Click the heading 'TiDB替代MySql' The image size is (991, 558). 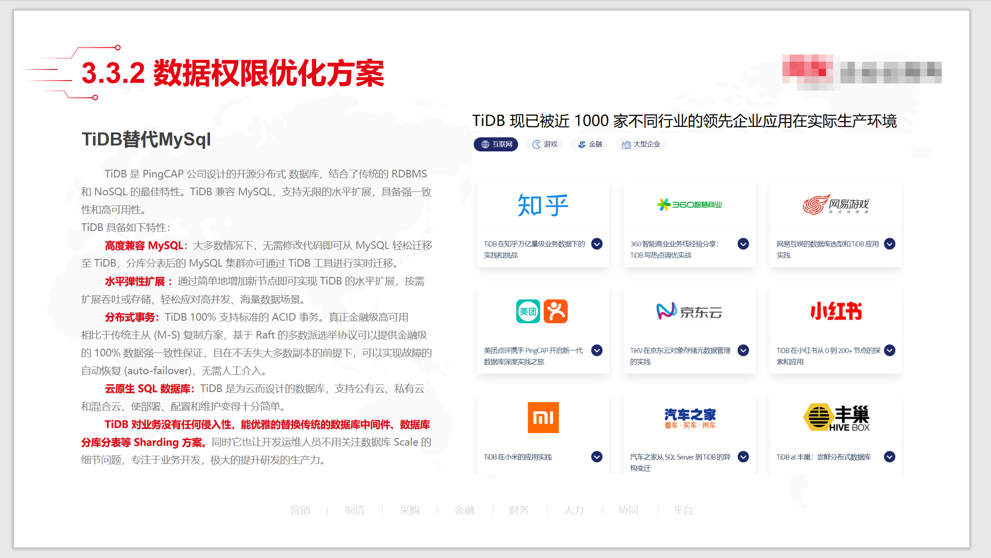(146, 139)
